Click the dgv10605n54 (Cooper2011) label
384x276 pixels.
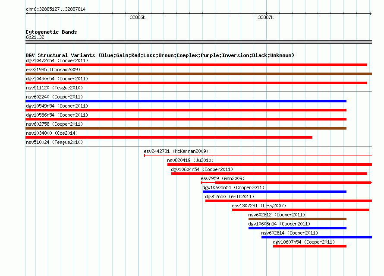point(233,187)
